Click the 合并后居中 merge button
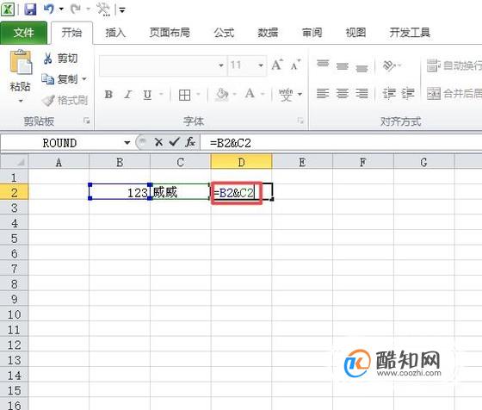The width and height of the screenshot is (482, 410). click(454, 93)
